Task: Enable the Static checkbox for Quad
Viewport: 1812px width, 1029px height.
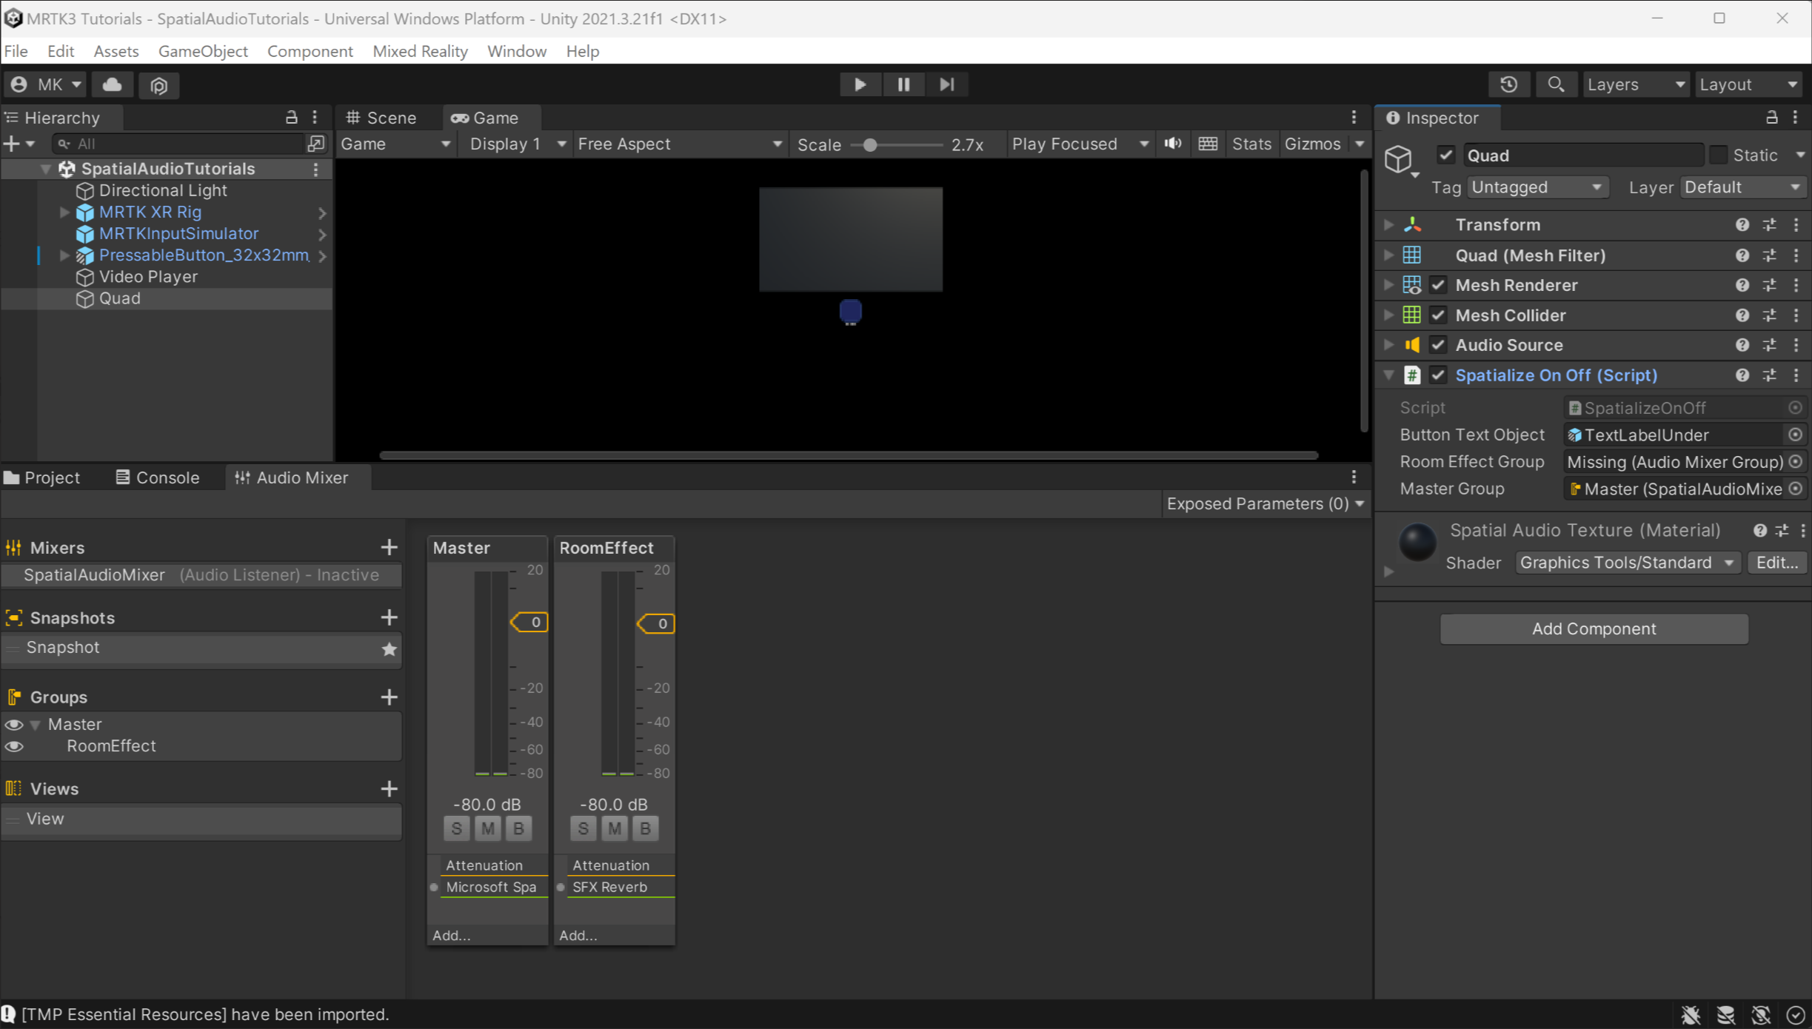Action: (x=1719, y=154)
